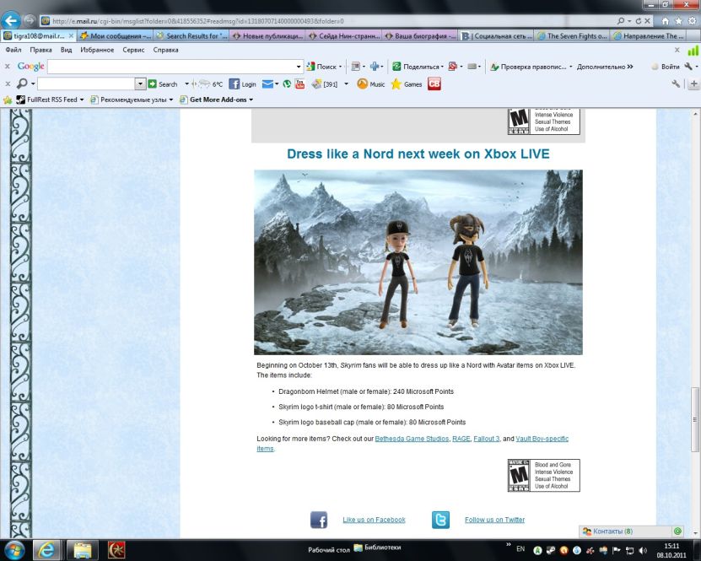
Task: Expand the Google search box dropdown
Action: [x=299, y=67]
